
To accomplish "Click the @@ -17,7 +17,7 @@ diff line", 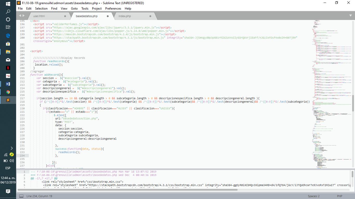I will [x=44, y=179].
